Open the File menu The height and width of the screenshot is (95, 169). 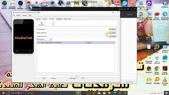pyautogui.click(x=13, y=15)
